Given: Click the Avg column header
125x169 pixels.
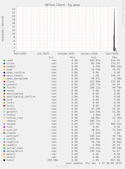Looking at the screenshot, I should tap(94, 57).
